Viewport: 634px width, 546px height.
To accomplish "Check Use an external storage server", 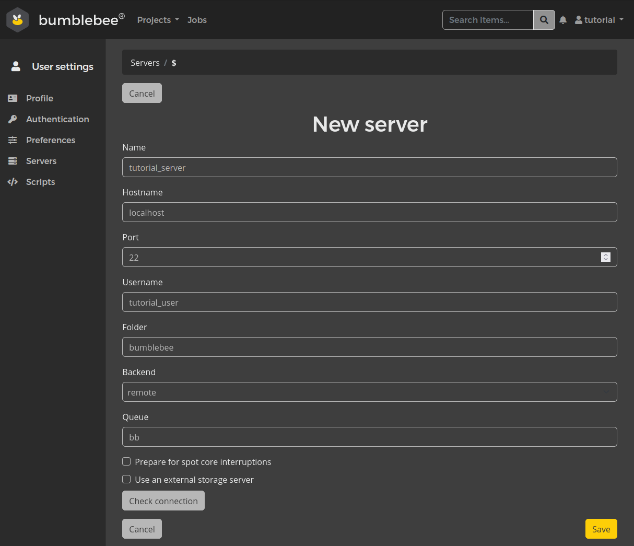I will tap(126, 479).
